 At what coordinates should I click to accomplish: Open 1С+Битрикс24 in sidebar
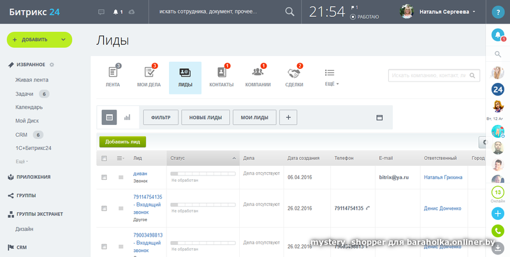(x=33, y=148)
